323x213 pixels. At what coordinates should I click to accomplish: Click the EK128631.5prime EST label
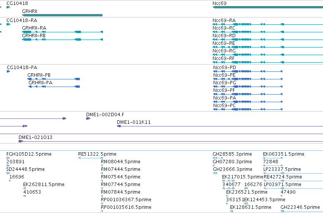point(251,207)
